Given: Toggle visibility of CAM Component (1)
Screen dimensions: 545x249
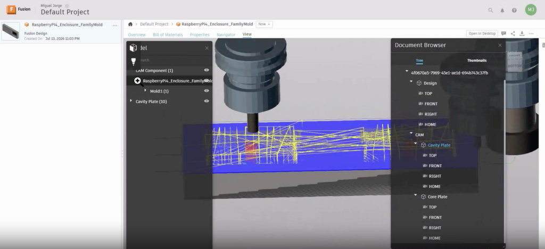Looking at the screenshot, I should click(x=207, y=70).
